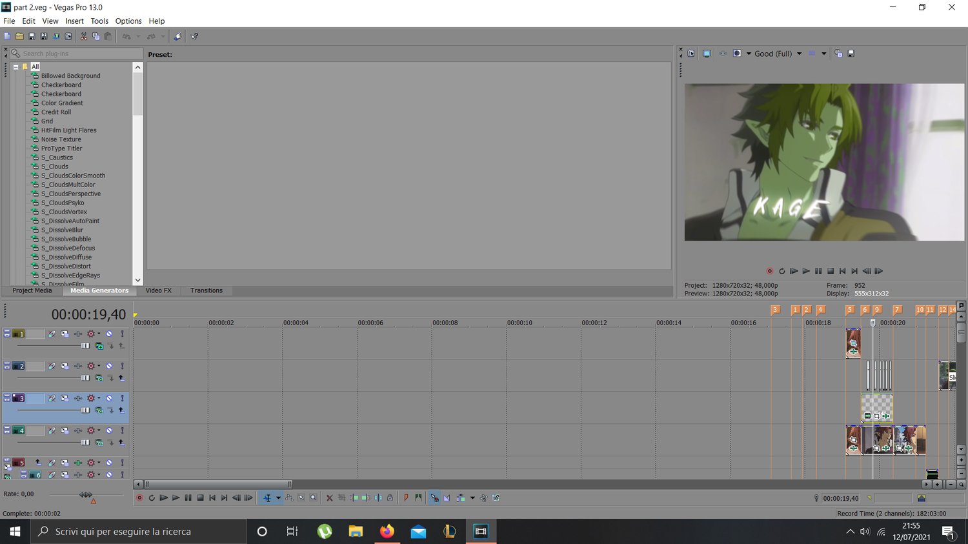Stop playback in the timeline transport bar
This screenshot has height=544, width=968.
(200, 498)
